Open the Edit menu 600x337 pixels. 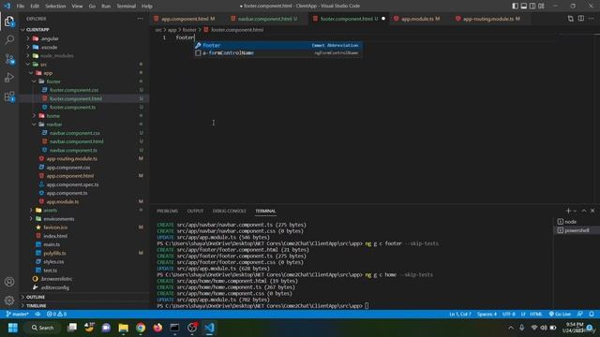[x=35, y=7]
